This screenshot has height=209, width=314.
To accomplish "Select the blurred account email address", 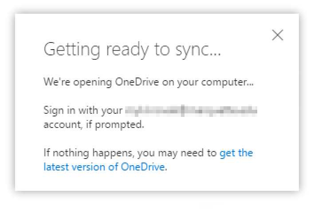I will (x=191, y=110).
